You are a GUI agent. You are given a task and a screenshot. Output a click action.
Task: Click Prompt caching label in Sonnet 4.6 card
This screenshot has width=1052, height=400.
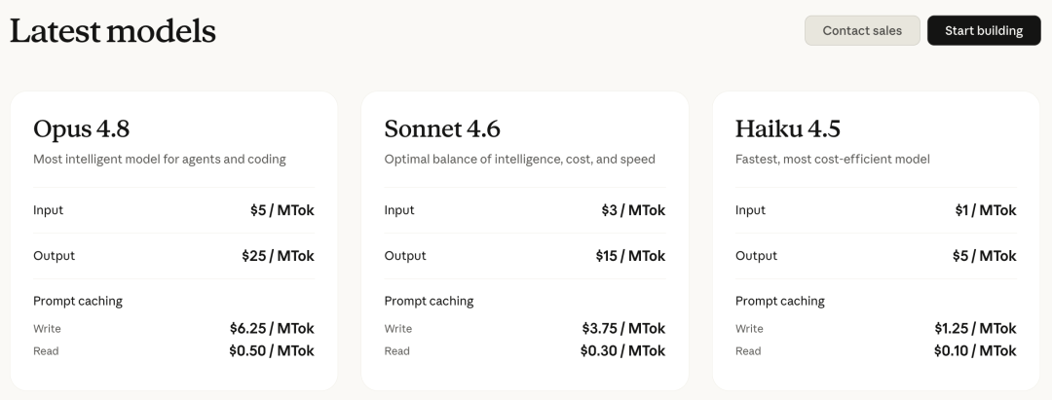click(429, 302)
